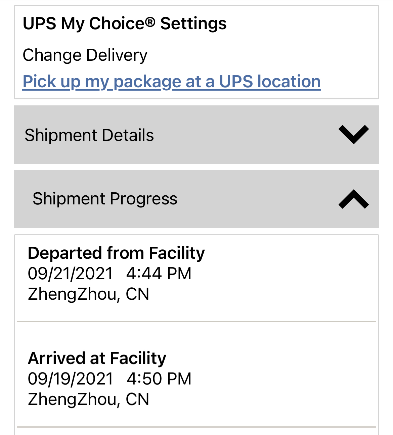
Task: Tap the 4:44 PM departure time
Action: [159, 274]
